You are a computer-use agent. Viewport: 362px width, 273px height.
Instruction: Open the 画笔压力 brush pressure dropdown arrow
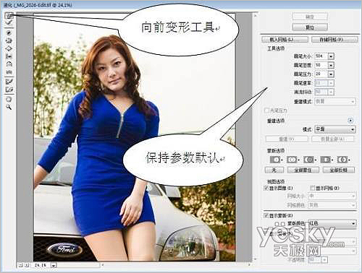(331, 74)
